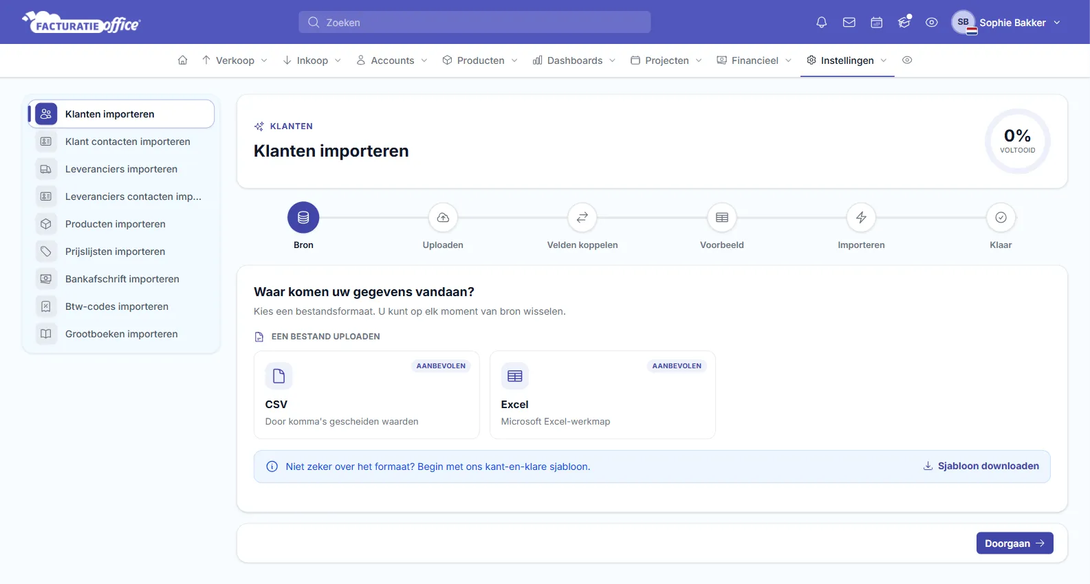The width and height of the screenshot is (1090, 584).
Task: Open Leveranciers contacten importeren sidebar item
Action: pos(121,196)
